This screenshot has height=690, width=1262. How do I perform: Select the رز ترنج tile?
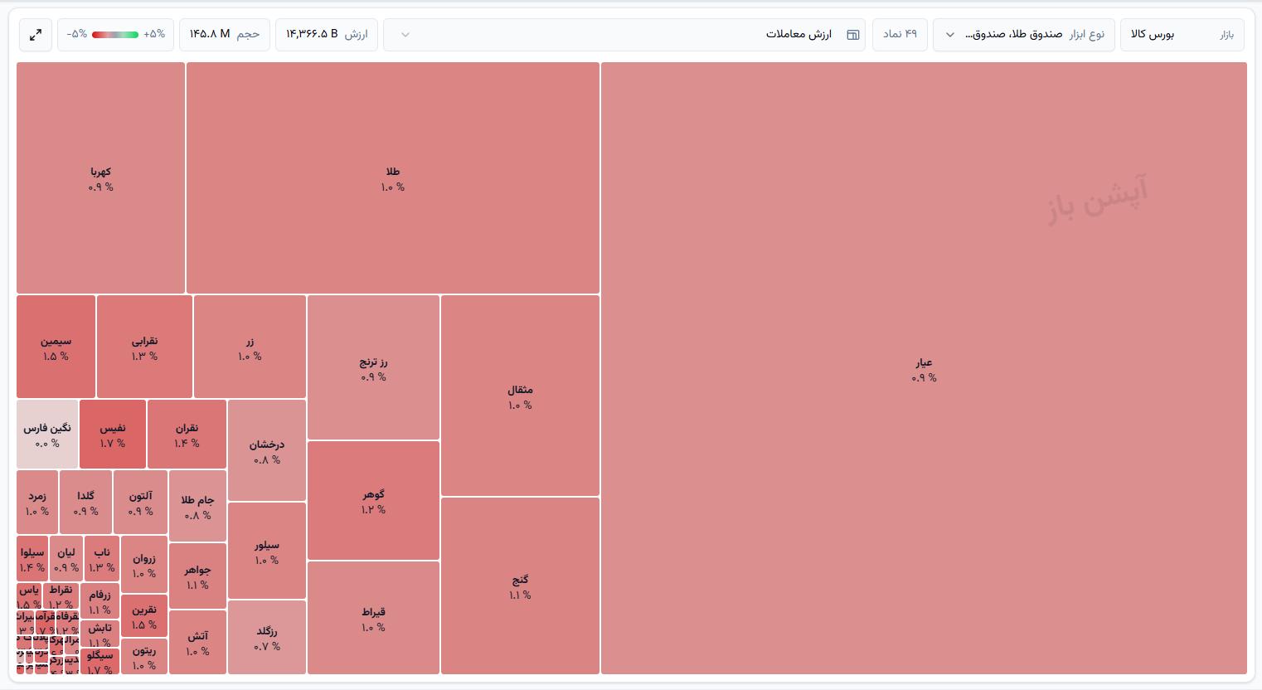[373, 367]
